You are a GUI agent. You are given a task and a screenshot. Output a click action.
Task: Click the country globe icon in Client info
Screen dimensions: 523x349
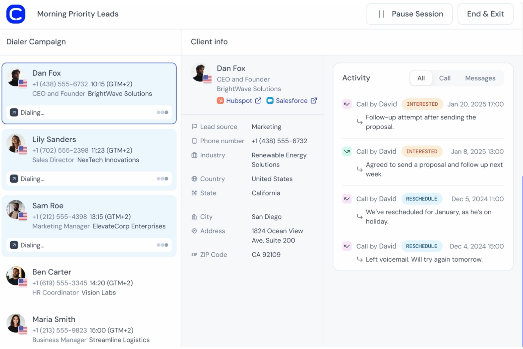click(194, 179)
